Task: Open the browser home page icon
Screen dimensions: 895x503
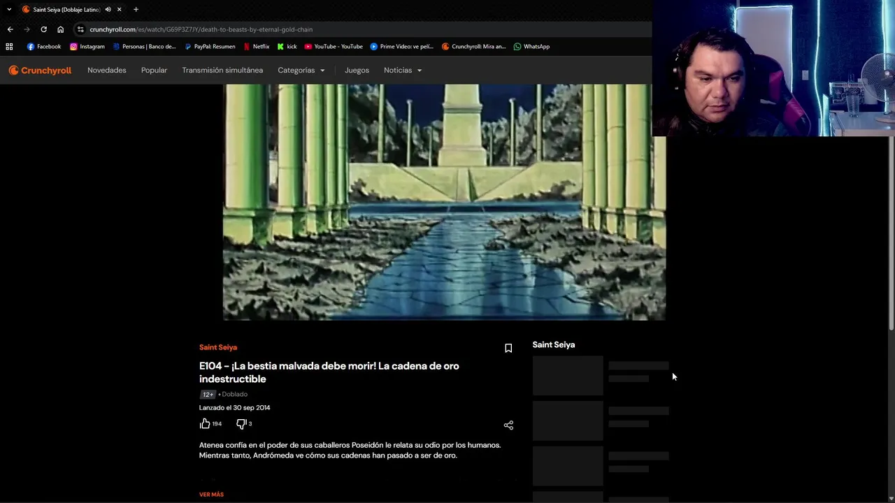Action: coord(60,29)
